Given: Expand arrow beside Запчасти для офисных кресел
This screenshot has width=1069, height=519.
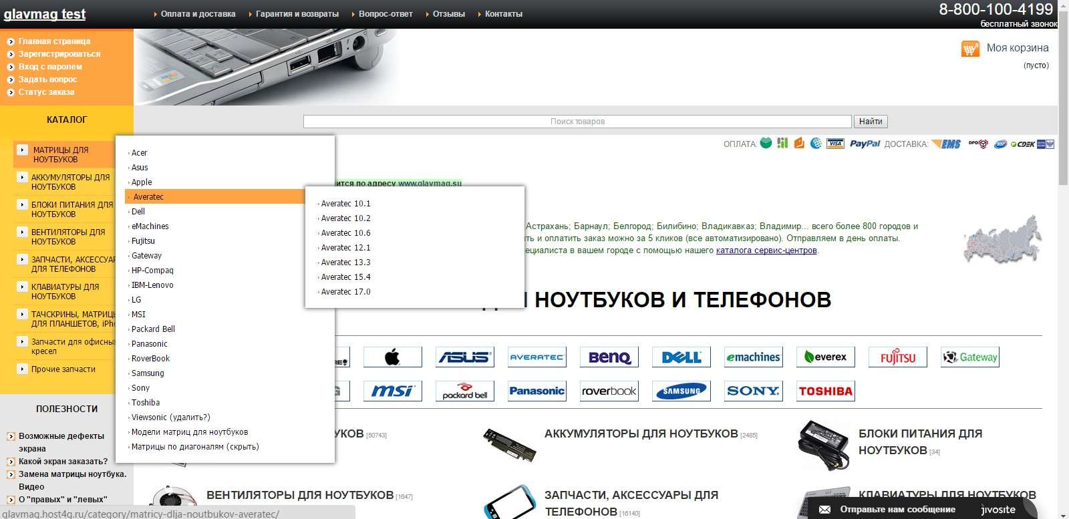Looking at the screenshot, I should pos(22,342).
